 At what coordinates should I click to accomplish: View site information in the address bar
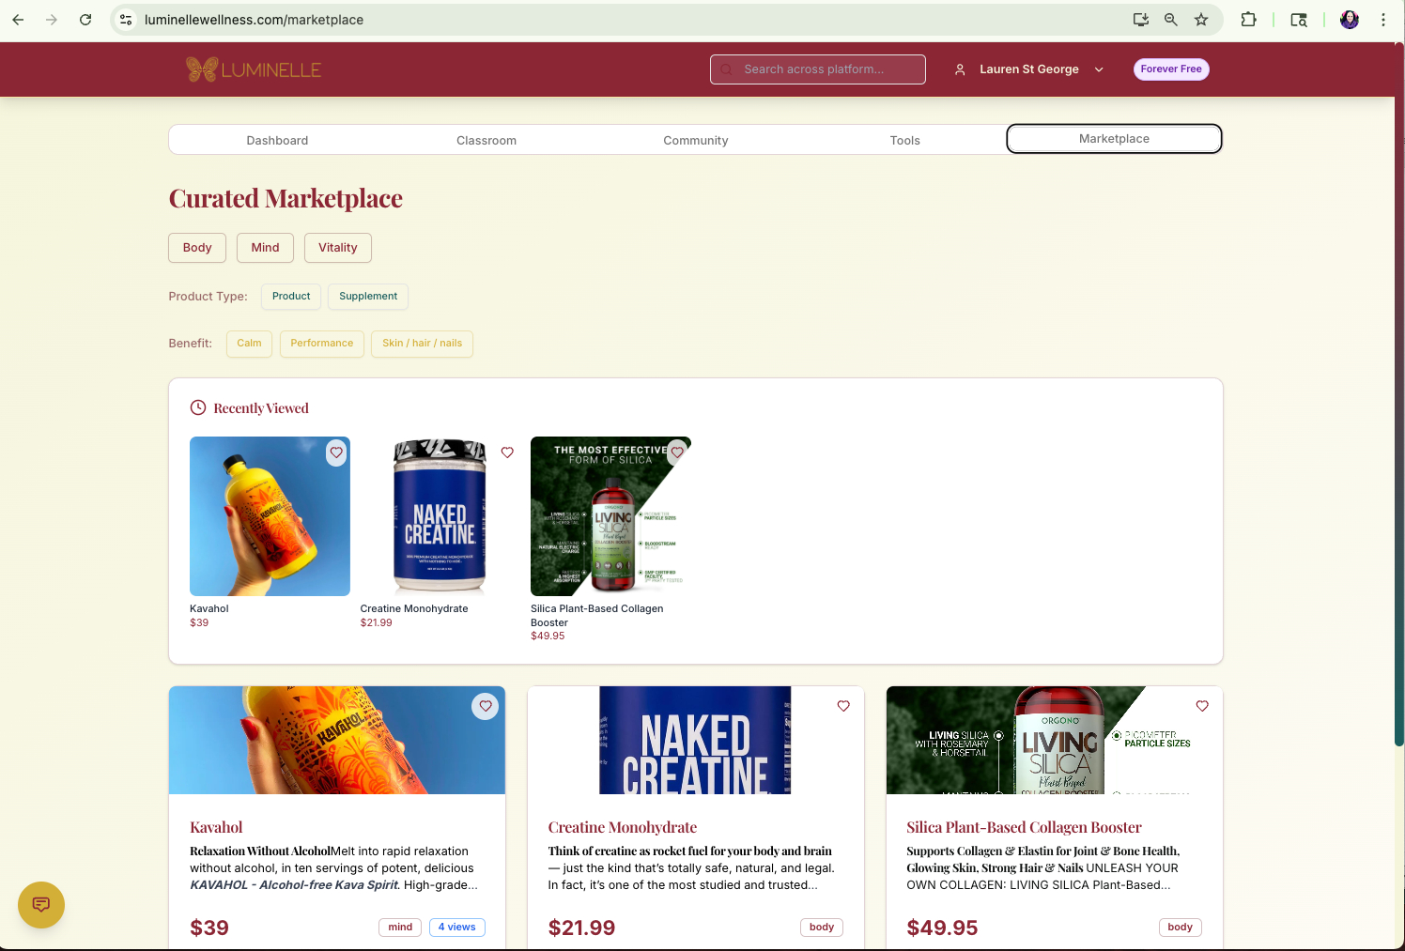126,20
